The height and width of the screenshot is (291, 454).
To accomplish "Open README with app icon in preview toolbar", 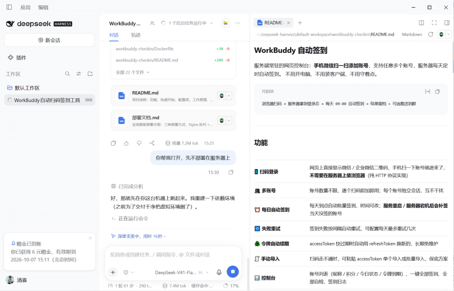I will (441, 35).
